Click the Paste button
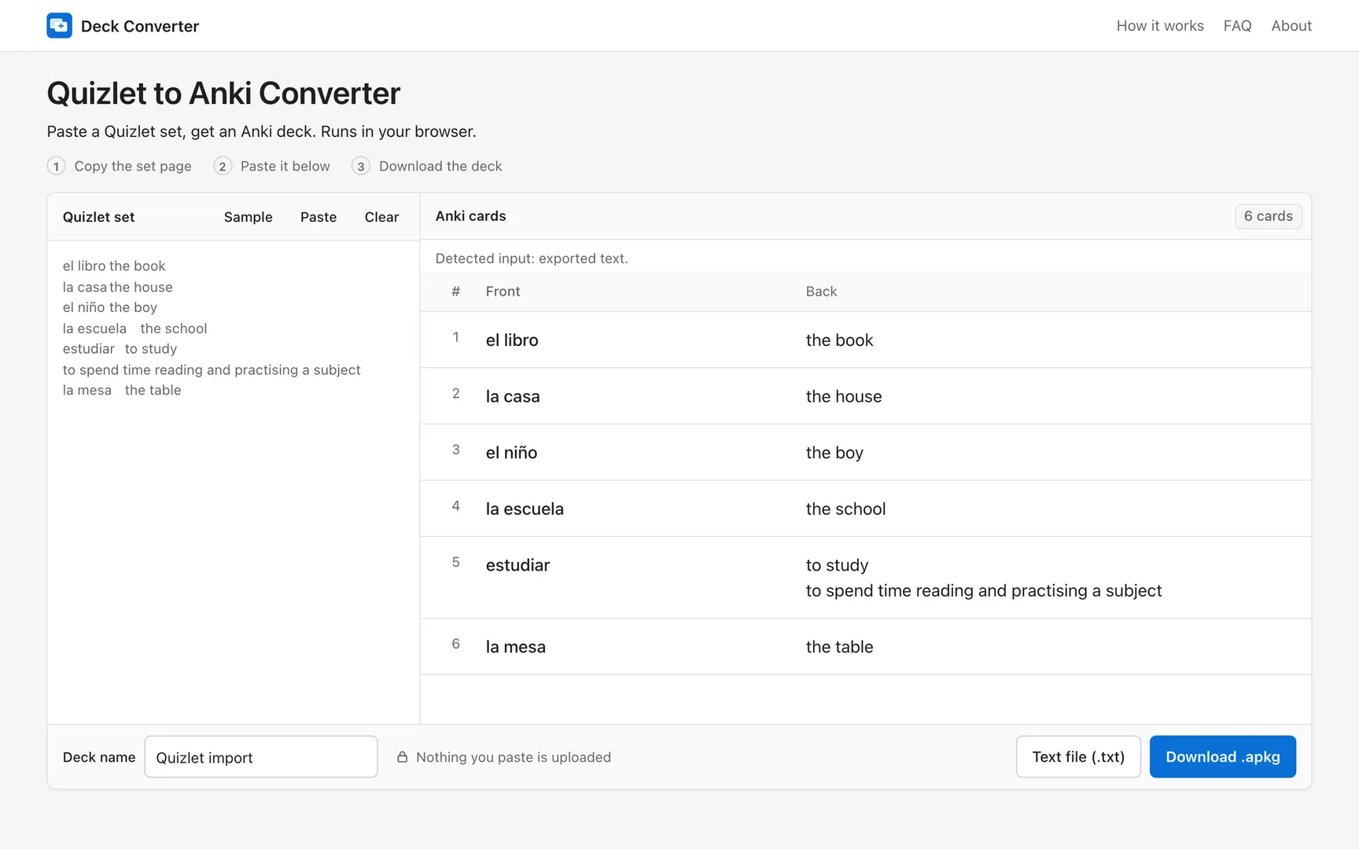 319,217
